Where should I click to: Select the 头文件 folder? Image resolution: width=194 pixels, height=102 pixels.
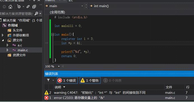coord(17,30)
